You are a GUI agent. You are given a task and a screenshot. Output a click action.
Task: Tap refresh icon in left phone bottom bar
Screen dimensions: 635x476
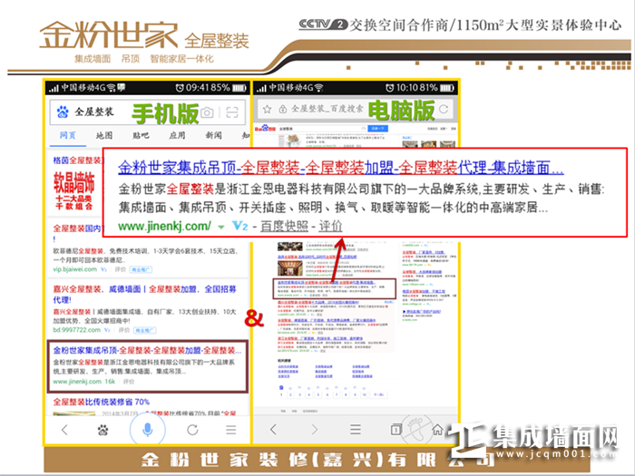[x=192, y=430]
